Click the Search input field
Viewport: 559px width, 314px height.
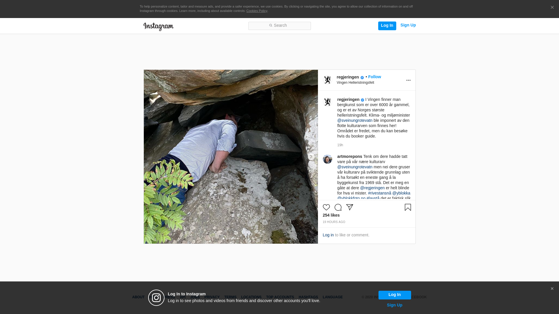point(279,26)
